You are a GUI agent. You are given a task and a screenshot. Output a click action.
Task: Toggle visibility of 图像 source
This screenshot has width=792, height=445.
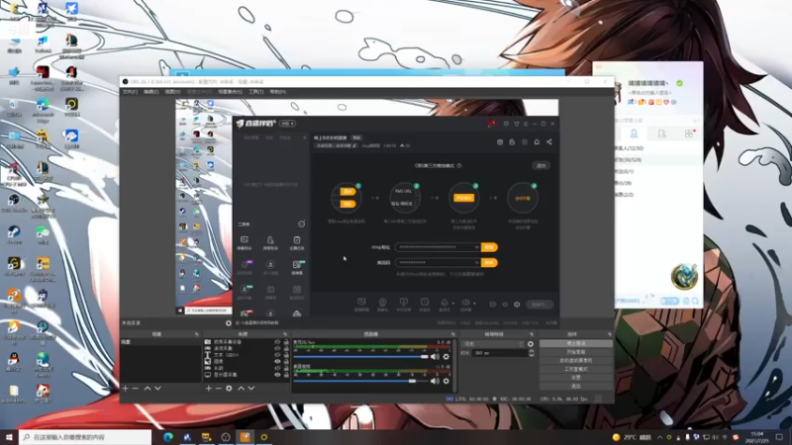[x=277, y=362]
